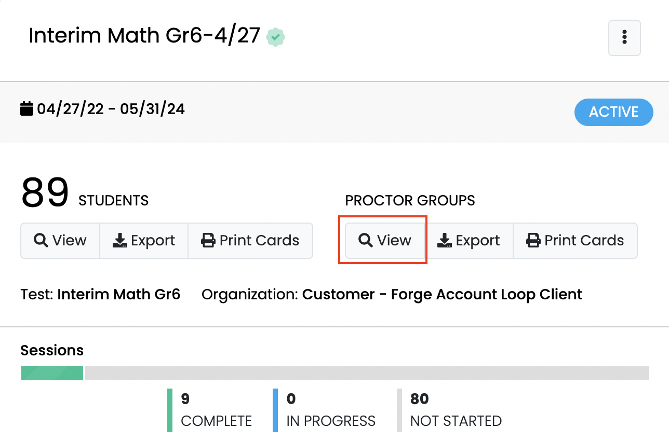This screenshot has height=442, width=669.
Task: Print cards for students
Action: [250, 240]
